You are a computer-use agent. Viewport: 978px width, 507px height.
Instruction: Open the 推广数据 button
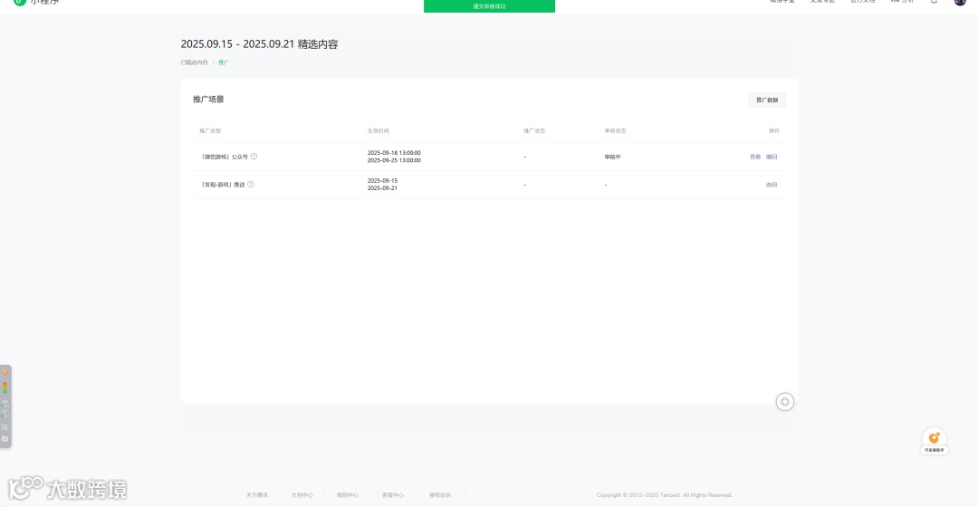click(x=767, y=100)
